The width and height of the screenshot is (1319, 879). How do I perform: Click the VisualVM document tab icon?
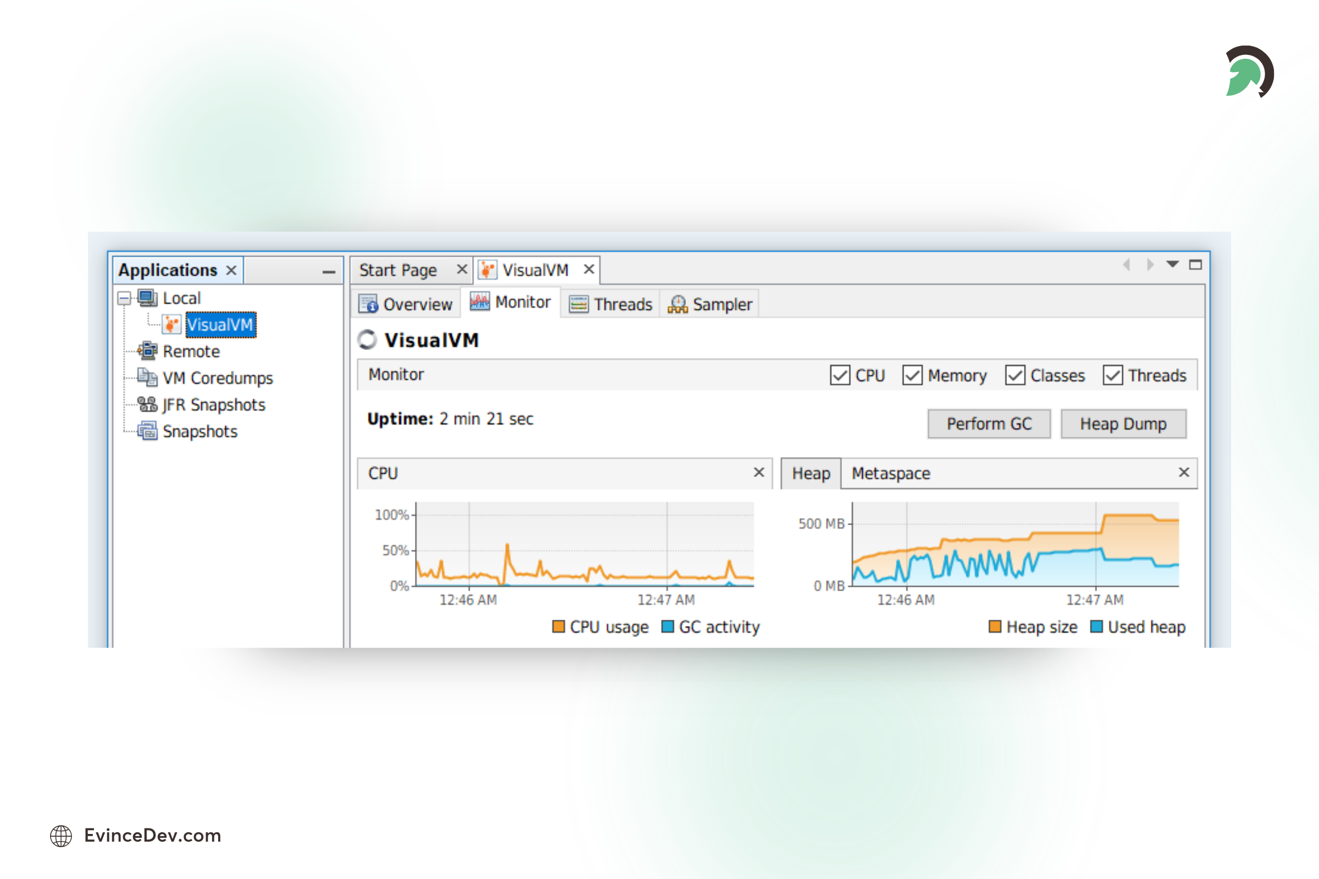click(x=487, y=270)
